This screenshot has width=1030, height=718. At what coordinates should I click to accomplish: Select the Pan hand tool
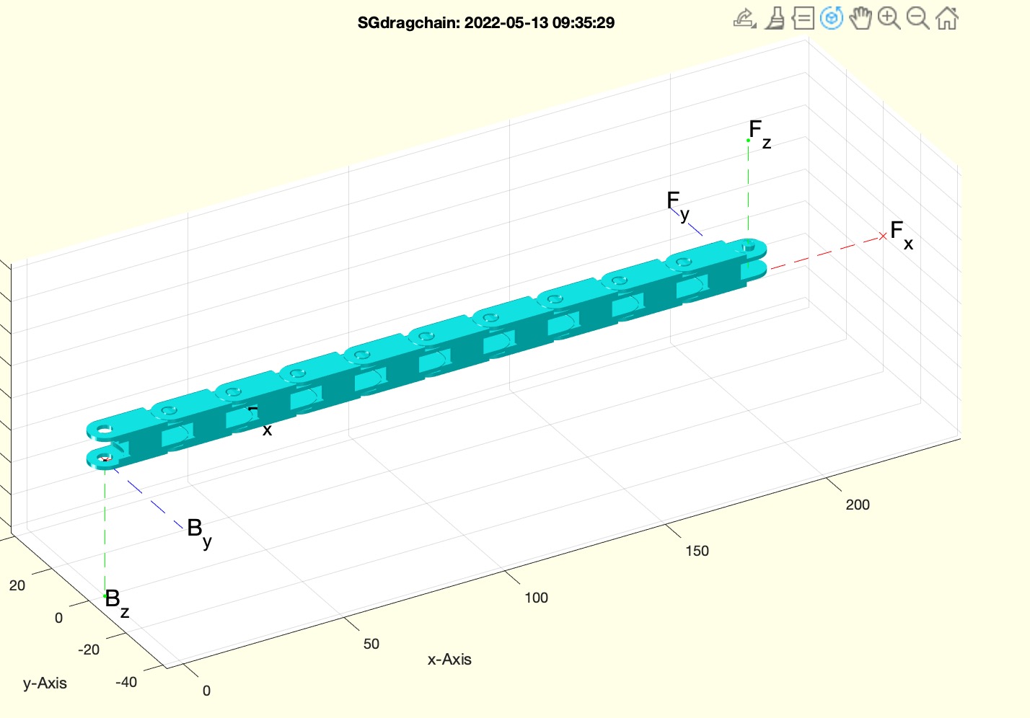coord(860,18)
